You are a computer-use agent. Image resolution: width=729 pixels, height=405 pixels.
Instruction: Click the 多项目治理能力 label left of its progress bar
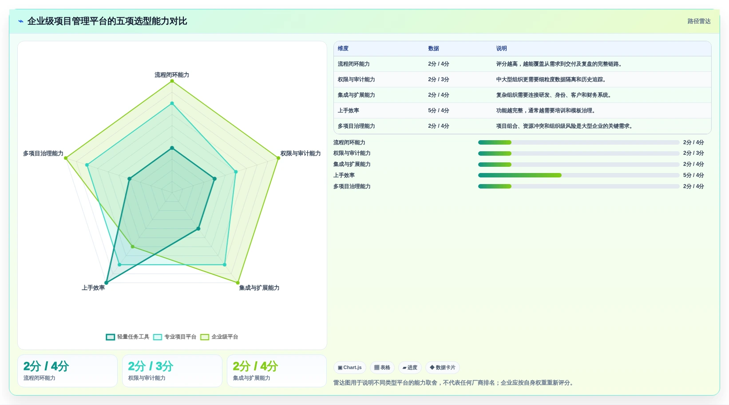coord(352,186)
